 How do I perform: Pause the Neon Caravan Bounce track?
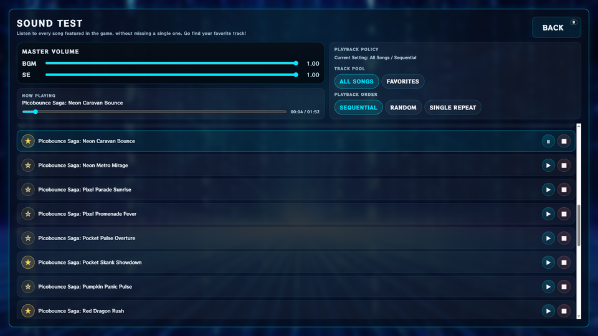(548, 141)
